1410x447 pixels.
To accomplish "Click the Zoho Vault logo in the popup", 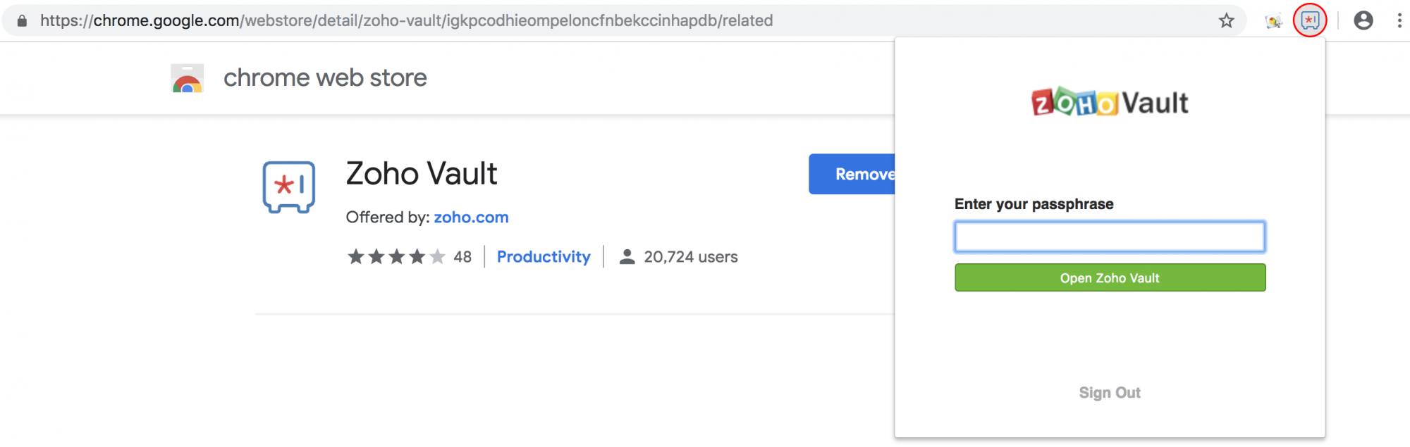I will (1108, 102).
